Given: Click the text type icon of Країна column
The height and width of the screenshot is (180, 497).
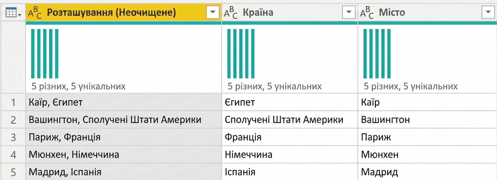Looking at the screenshot, I should coord(231,13).
